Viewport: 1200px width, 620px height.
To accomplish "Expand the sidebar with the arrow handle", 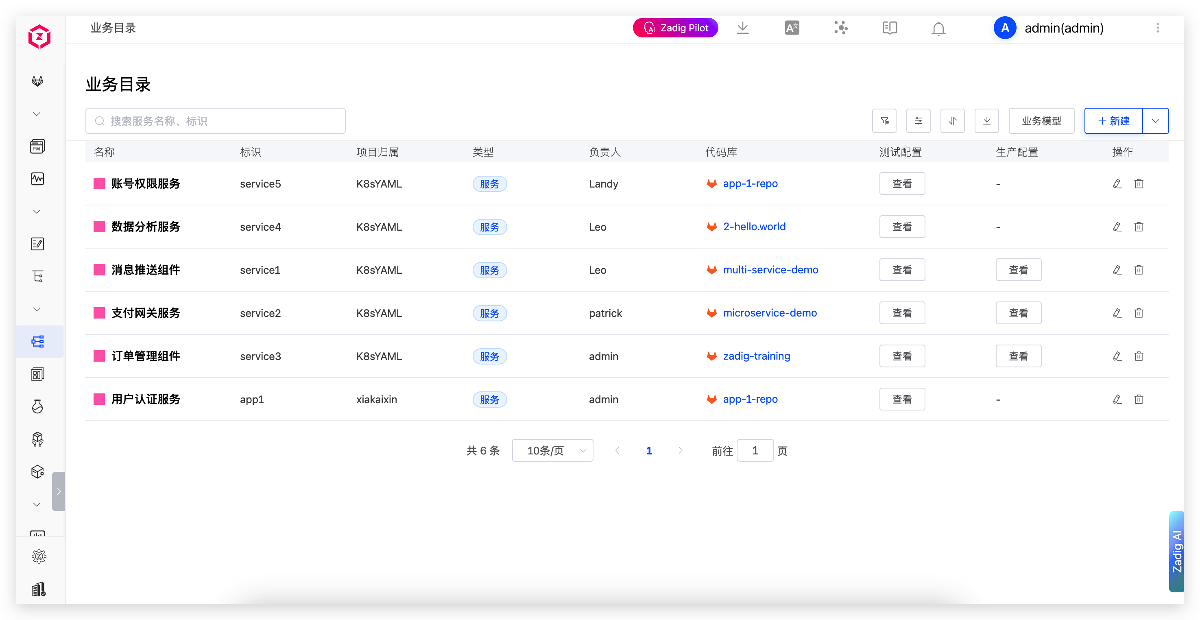I will coord(58,491).
